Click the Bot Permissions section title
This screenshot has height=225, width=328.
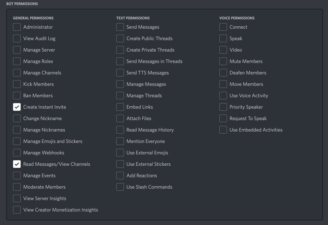pos(22,4)
